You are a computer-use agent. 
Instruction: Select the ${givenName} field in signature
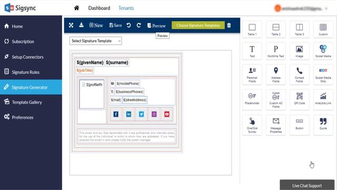tap(90, 62)
